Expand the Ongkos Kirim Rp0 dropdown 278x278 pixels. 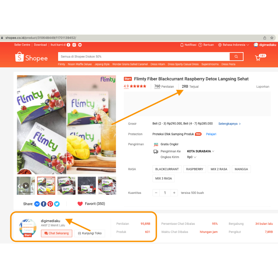tap(191, 157)
